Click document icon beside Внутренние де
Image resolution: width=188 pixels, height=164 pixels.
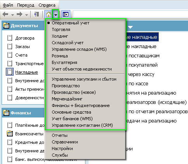(10, 151)
